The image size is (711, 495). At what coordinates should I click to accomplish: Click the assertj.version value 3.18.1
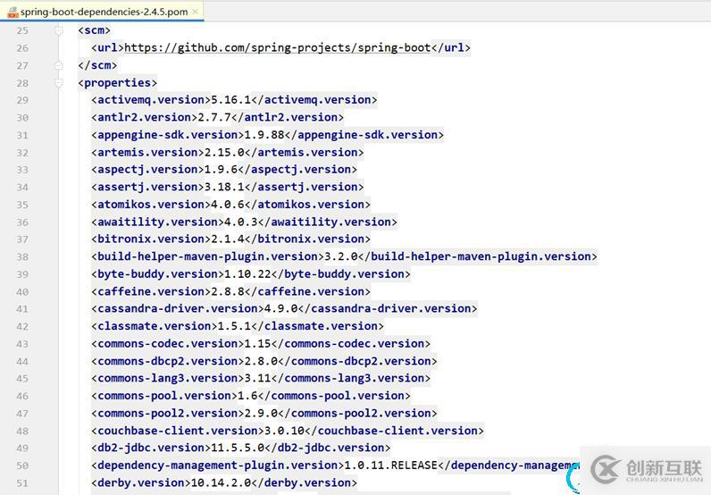pyautogui.click(x=224, y=187)
